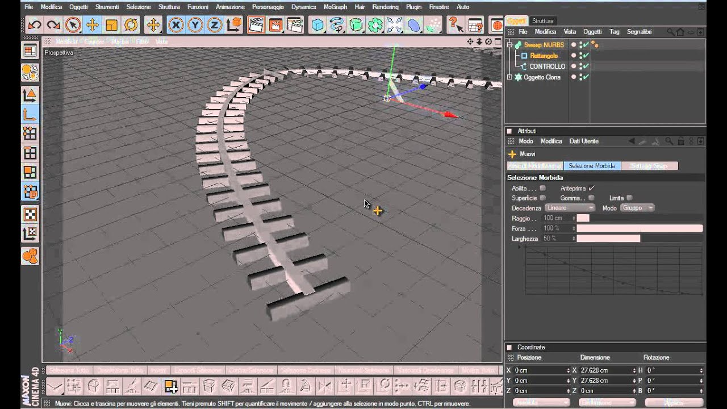Image resolution: width=727 pixels, height=409 pixels.
Task: Open render settings clapperboard icon
Action: point(295,25)
